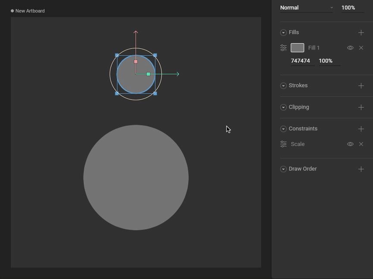Add a clipping with plus icon
Image resolution: width=373 pixels, height=279 pixels.
click(361, 107)
